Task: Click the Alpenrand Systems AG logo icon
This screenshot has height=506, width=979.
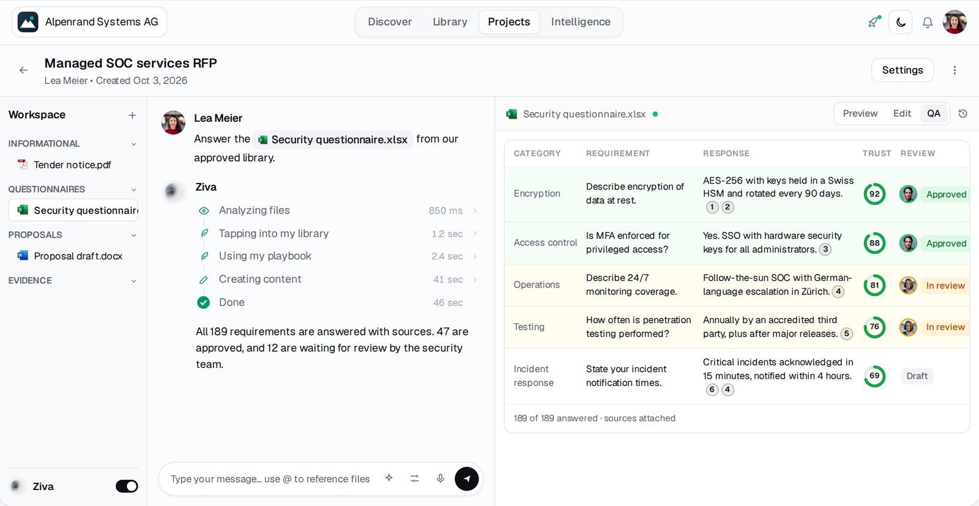Action: (x=28, y=22)
